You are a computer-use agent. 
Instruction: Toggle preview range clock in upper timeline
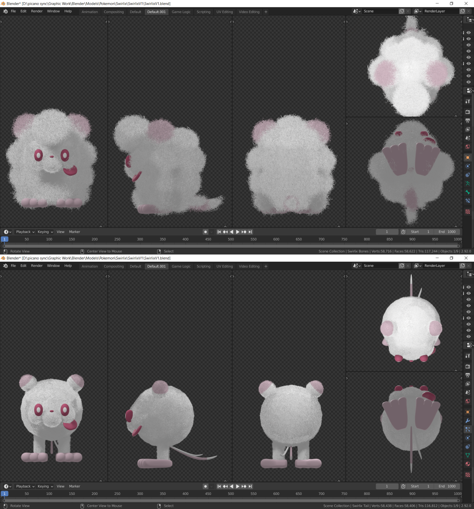403,232
